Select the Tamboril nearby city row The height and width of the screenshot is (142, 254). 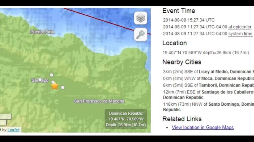208,85
